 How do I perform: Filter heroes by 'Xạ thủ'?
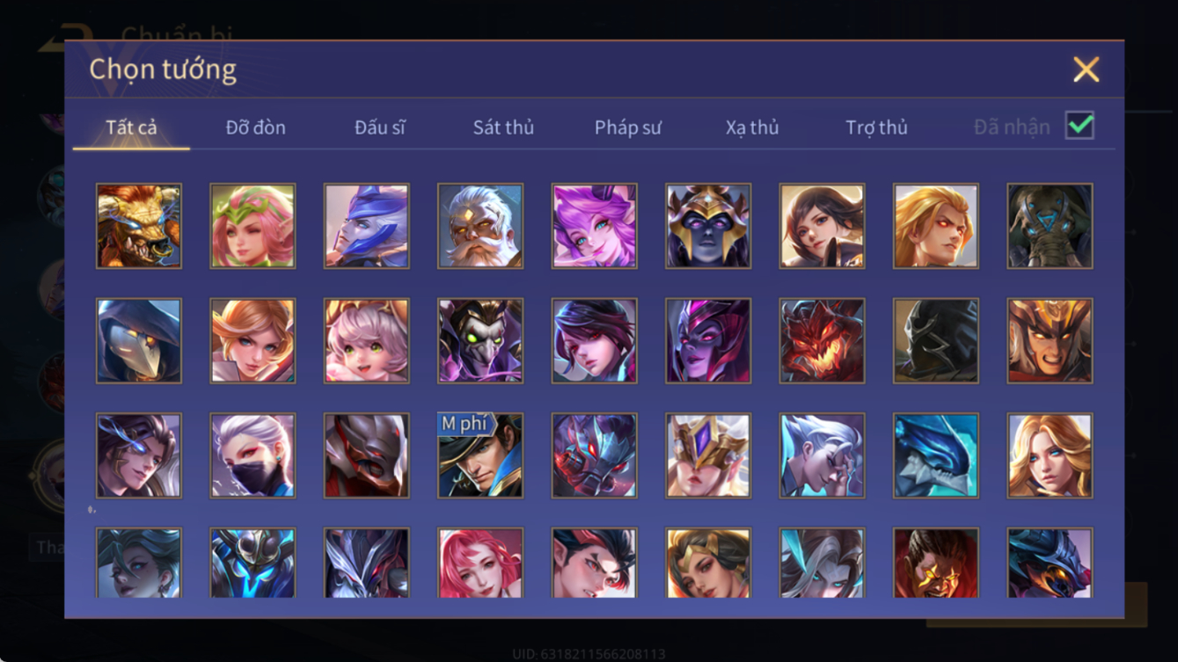pos(752,127)
